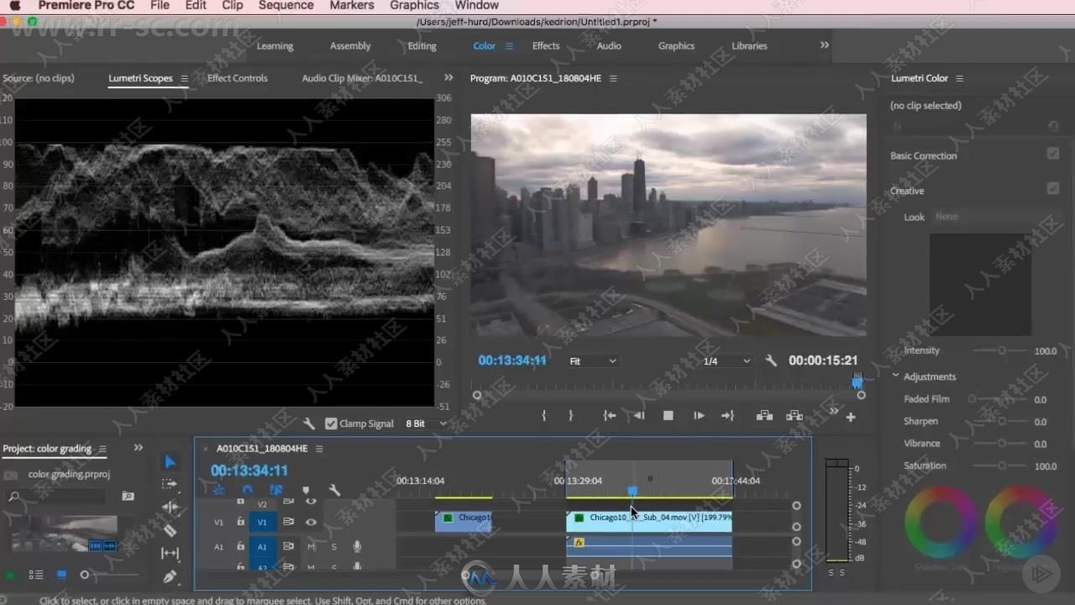Show more workspaces double chevron
This screenshot has height=605, width=1075.
[x=825, y=45]
